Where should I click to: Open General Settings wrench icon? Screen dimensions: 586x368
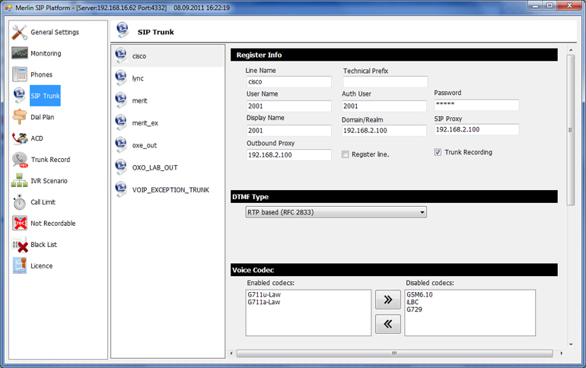[19, 32]
